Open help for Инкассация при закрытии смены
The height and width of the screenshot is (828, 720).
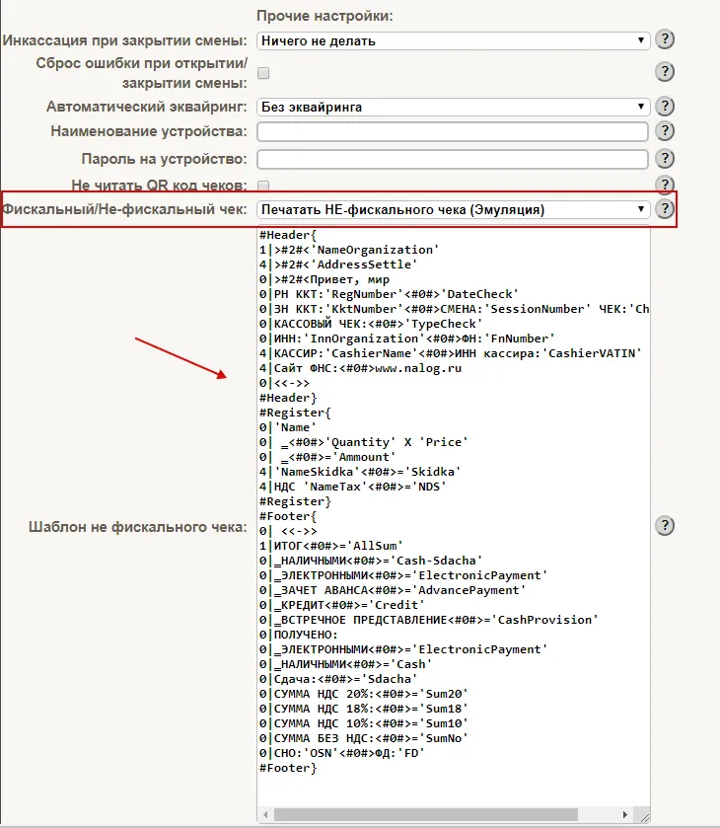point(665,39)
